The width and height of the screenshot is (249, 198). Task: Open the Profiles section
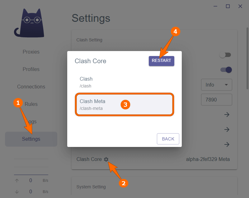click(31, 69)
